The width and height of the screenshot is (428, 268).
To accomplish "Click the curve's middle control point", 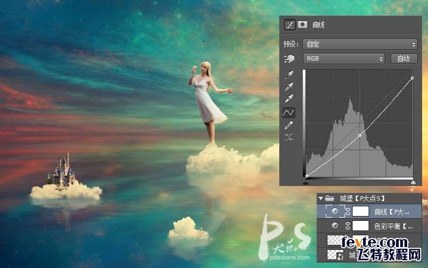I will point(360,135).
